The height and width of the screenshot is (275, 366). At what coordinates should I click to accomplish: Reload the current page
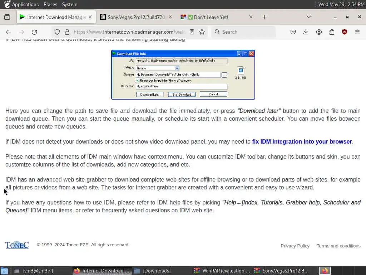(34, 32)
